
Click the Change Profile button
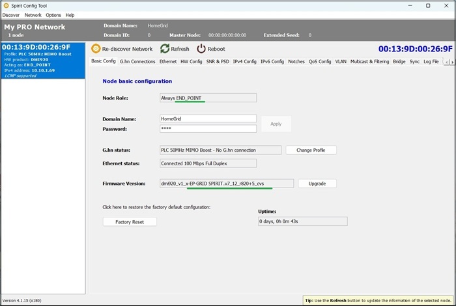pyautogui.click(x=311, y=150)
